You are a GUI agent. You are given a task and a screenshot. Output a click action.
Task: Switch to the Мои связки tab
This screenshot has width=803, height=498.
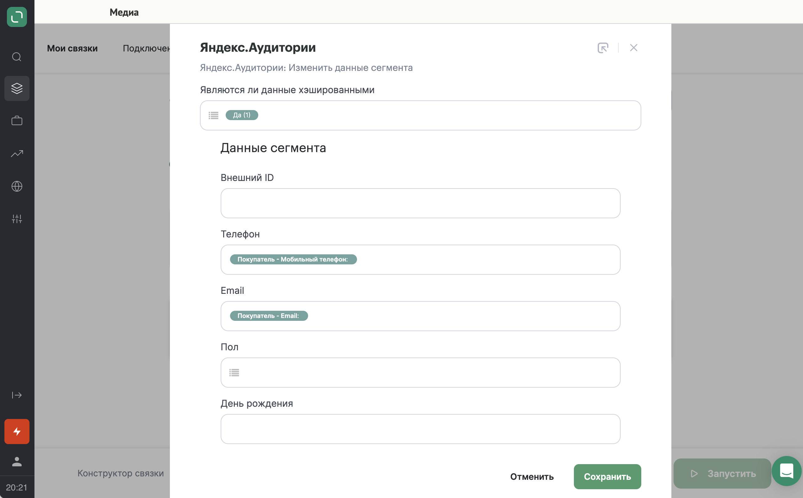(72, 48)
